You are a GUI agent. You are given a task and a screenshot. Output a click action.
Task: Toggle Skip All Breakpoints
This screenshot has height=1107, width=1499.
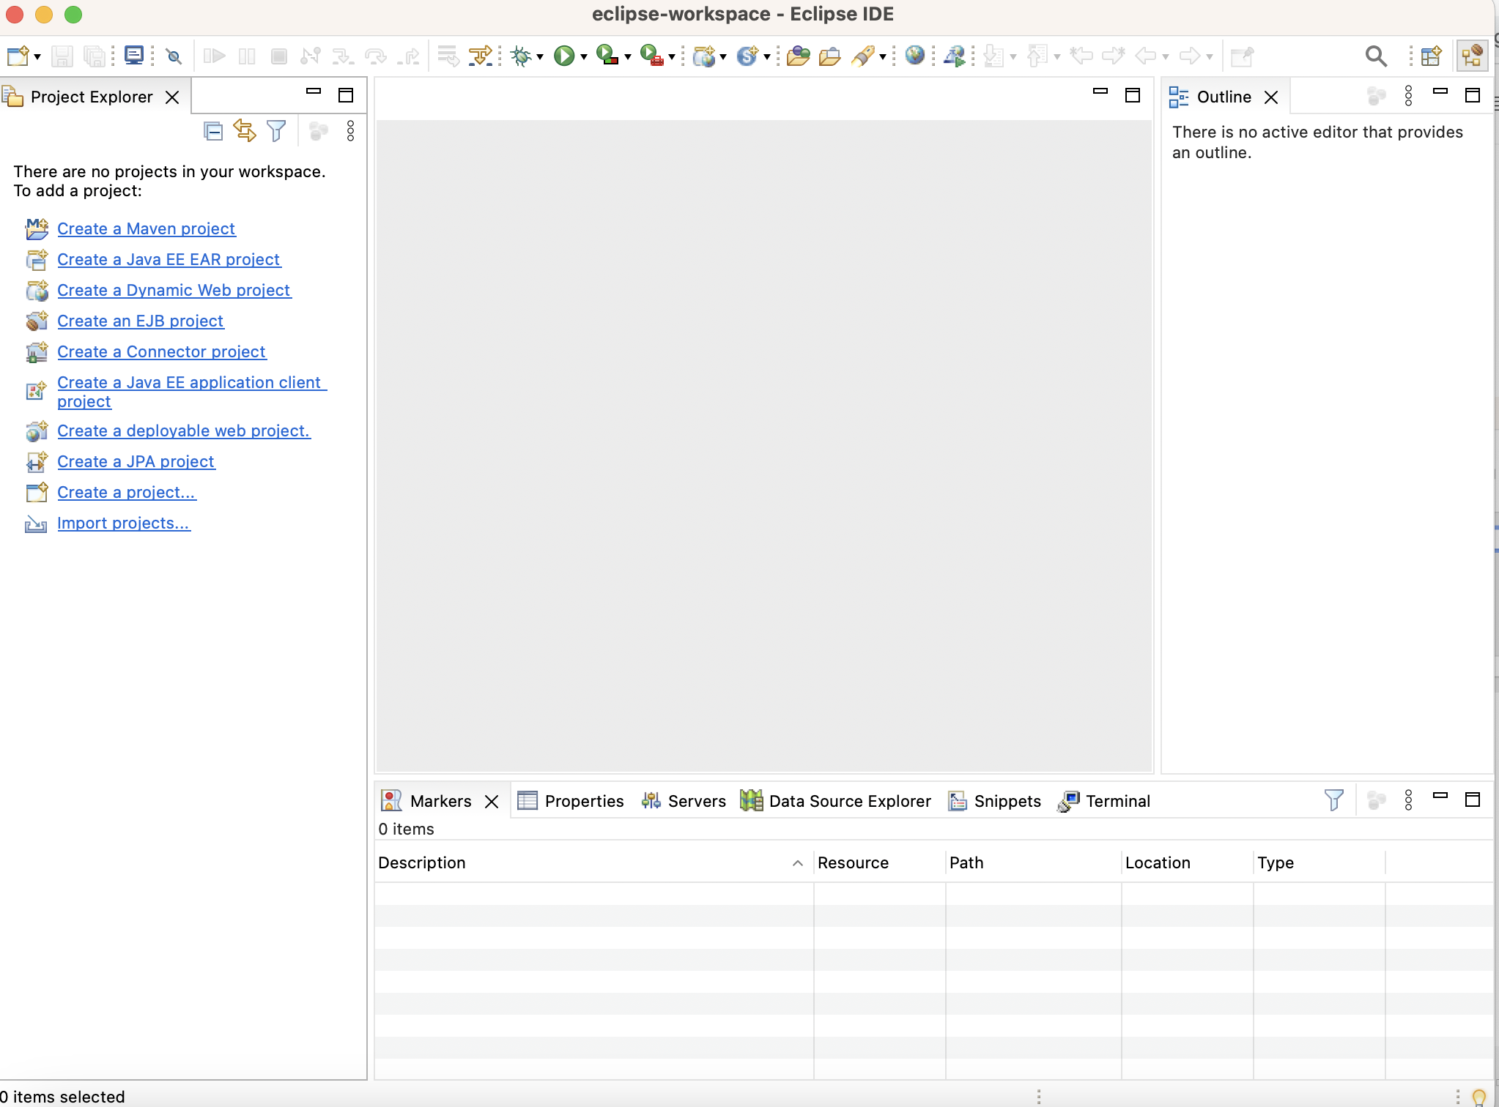174,56
